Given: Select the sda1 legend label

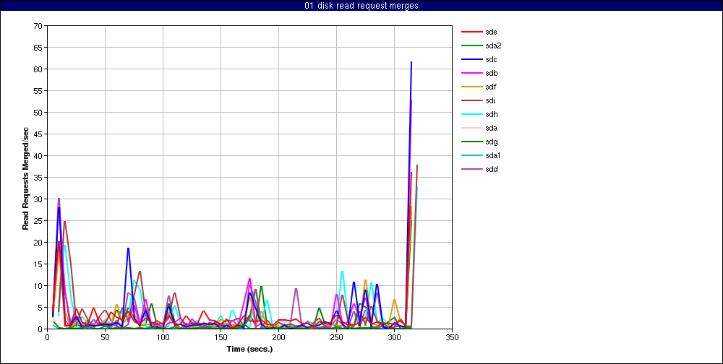Looking at the screenshot, I should coord(493,155).
